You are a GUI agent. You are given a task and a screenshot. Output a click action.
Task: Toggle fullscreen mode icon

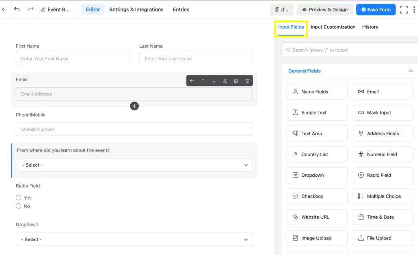[404, 10]
